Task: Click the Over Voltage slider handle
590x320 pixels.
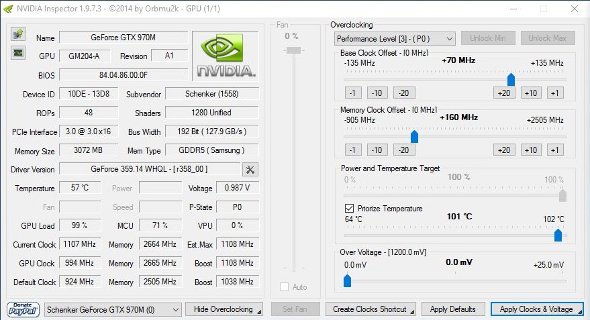Action: point(347,281)
